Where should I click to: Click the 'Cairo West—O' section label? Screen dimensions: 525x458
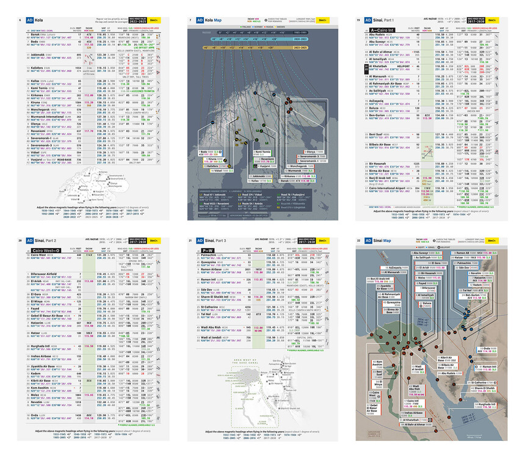(x=46, y=250)
